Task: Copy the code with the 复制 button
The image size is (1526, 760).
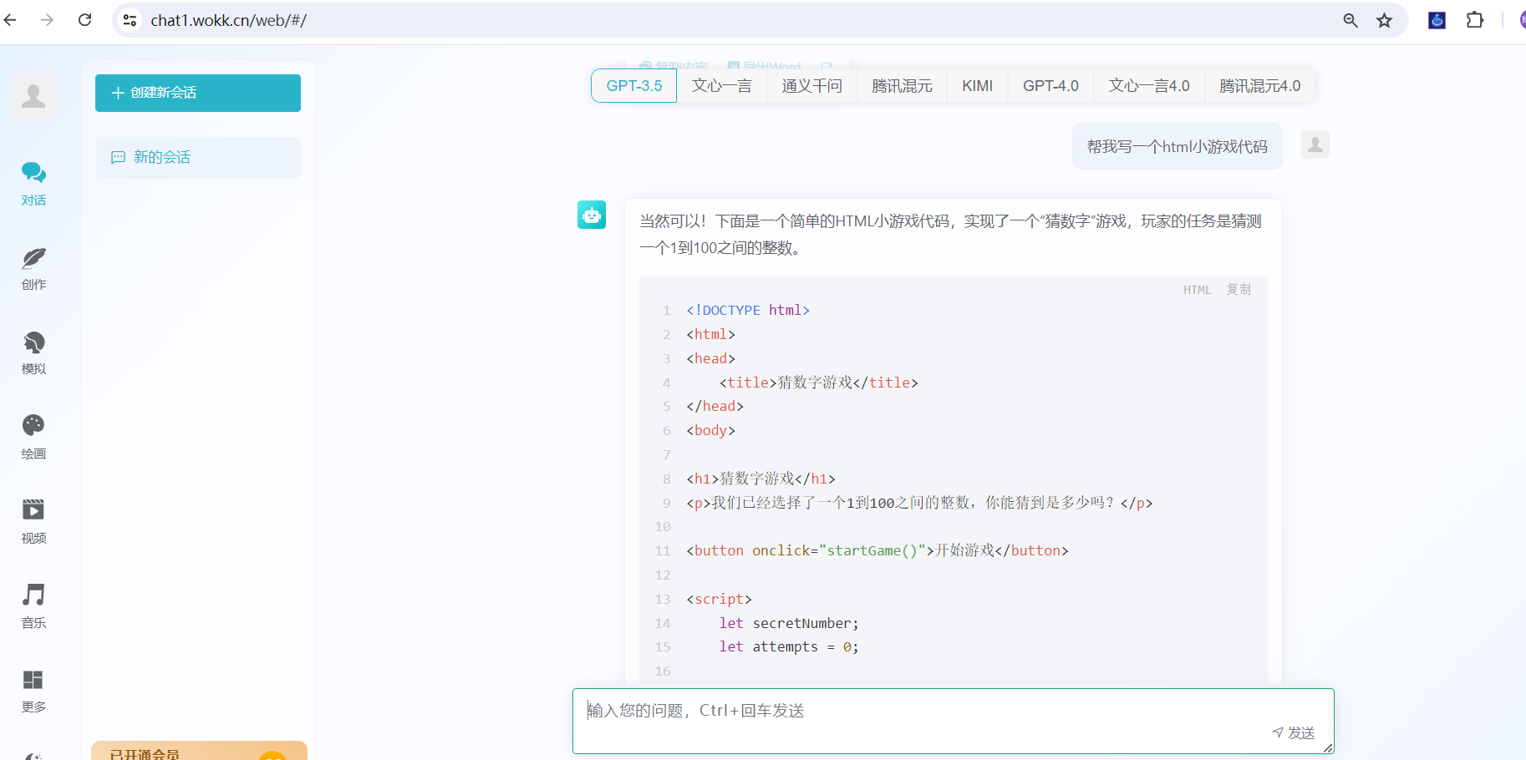Action: pos(1239,289)
